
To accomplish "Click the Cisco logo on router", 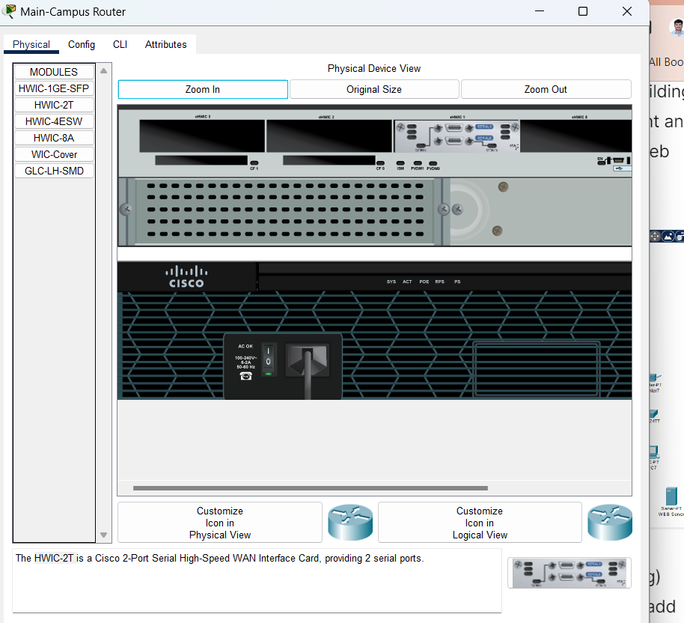I will [186, 277].
